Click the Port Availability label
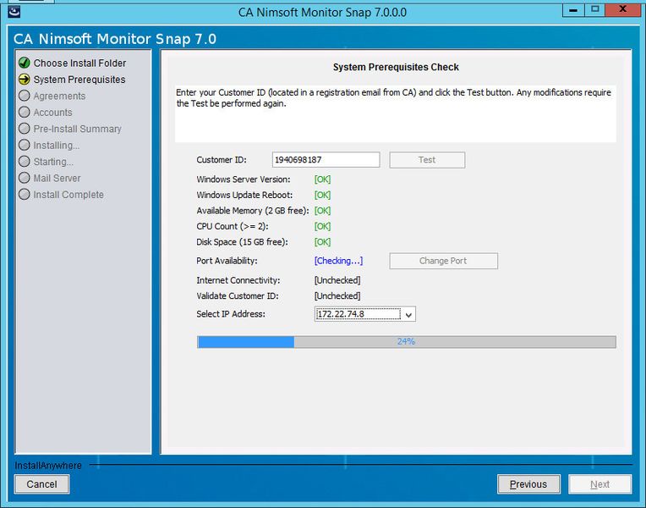Viewport: 646px width, 508px height. pos(227,261)
